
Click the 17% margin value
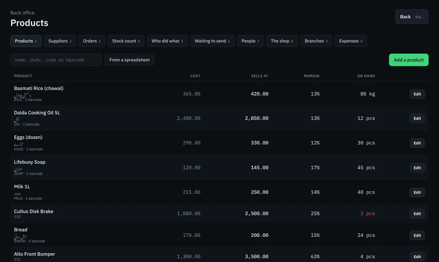point(315,167)
